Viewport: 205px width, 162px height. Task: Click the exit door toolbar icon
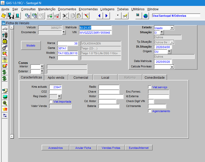point(17,16)
